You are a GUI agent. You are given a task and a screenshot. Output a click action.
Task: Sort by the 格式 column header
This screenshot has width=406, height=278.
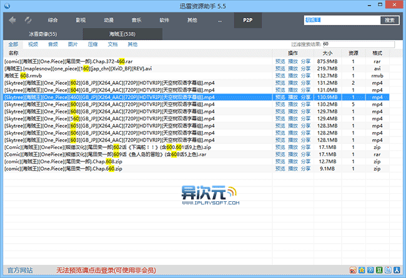(377, 53)
